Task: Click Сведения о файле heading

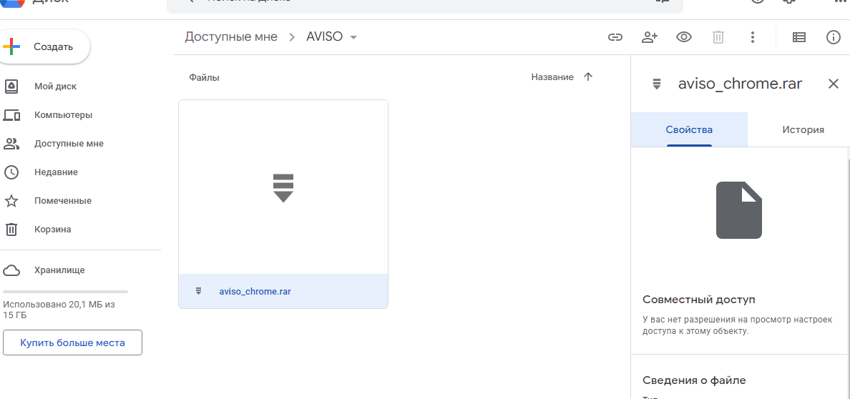Action: click(x=694, y=380)
